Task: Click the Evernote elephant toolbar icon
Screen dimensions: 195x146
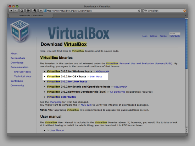Action: click(35, 11)
